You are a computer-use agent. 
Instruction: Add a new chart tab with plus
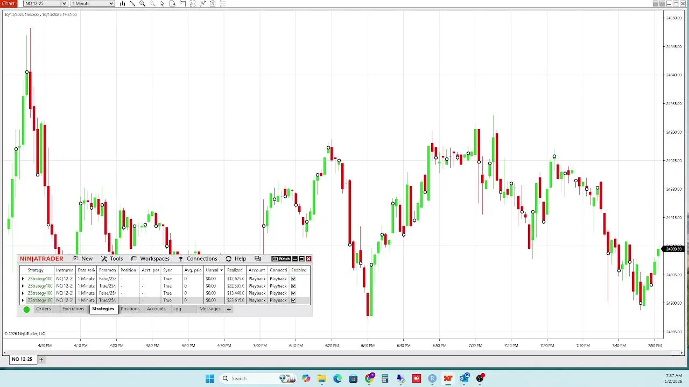(x=41, y=360)
